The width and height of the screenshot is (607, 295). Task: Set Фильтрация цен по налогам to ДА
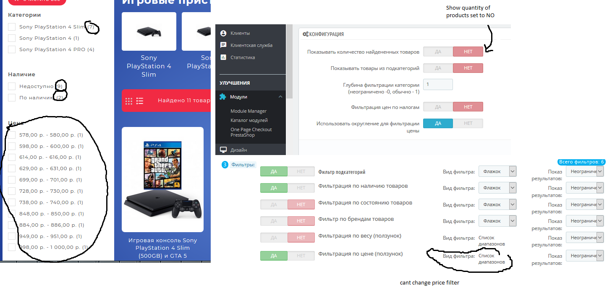438,107
